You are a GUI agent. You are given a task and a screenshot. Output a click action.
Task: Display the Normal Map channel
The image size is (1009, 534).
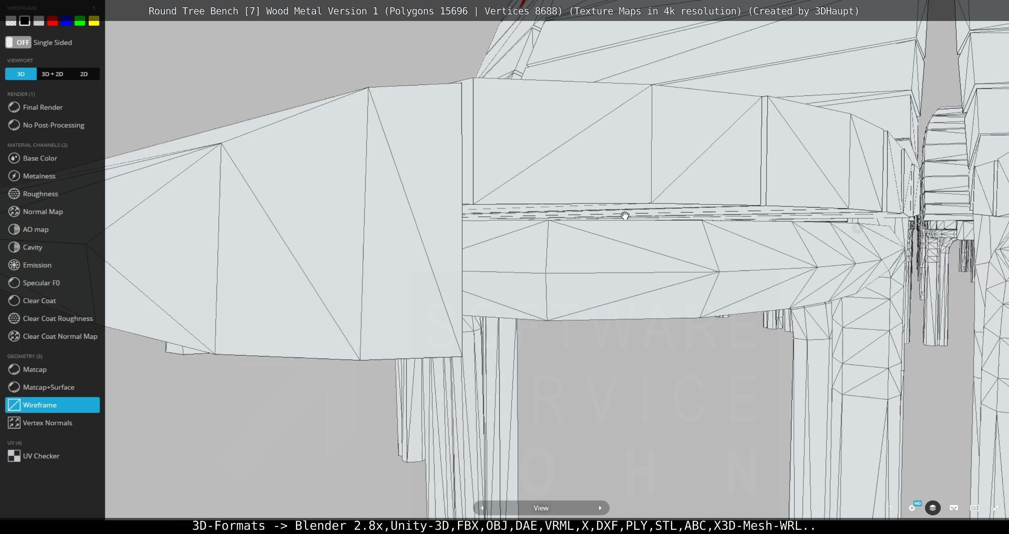42,212
